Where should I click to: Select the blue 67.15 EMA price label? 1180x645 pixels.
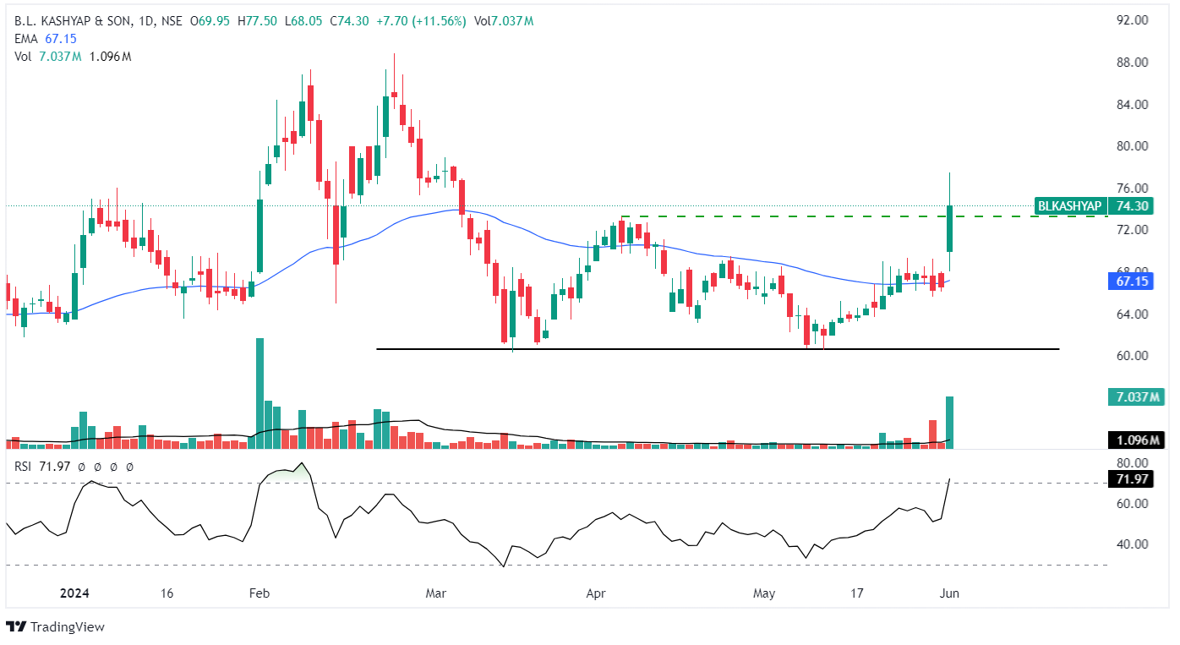click(1130, 281)
